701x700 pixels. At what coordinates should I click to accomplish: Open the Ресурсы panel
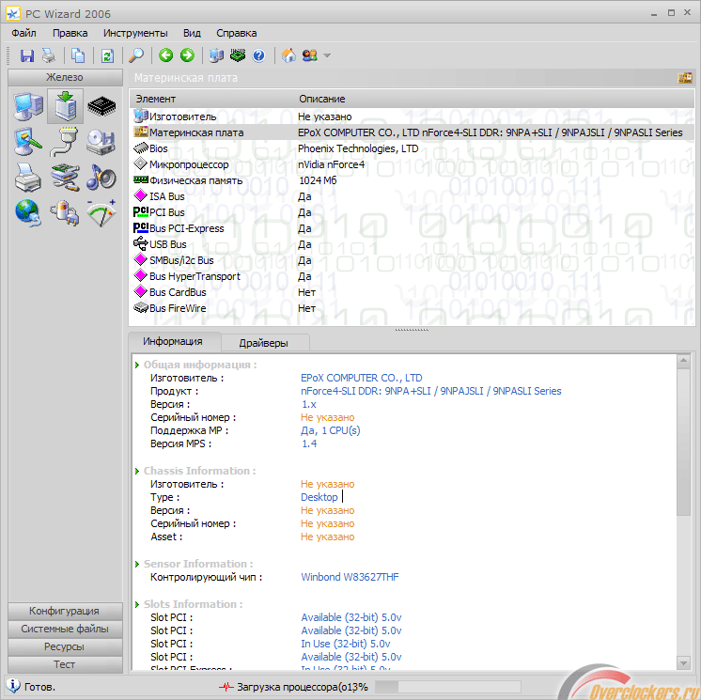point(65,646)
